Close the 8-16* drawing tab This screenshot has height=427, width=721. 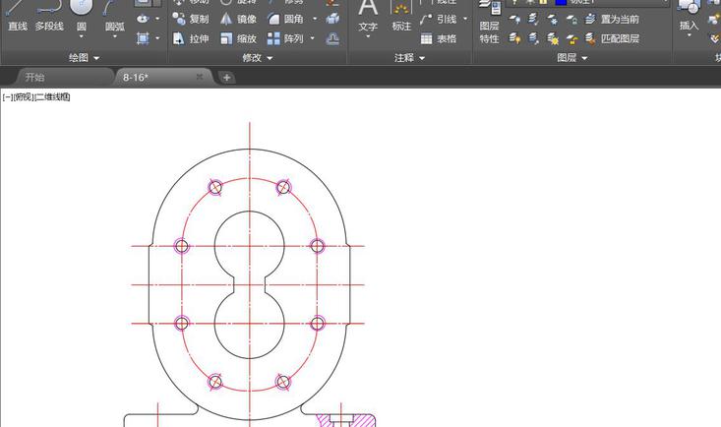[x=200, y=77]
